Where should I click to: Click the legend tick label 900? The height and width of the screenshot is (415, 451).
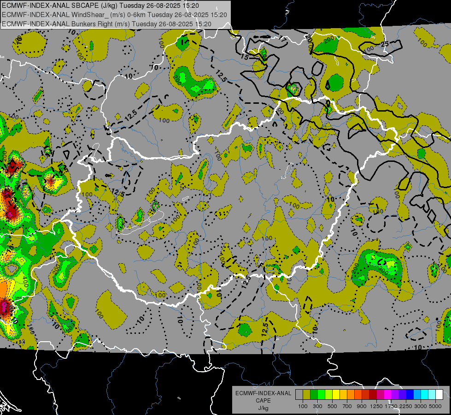click(x=362, y=406)
